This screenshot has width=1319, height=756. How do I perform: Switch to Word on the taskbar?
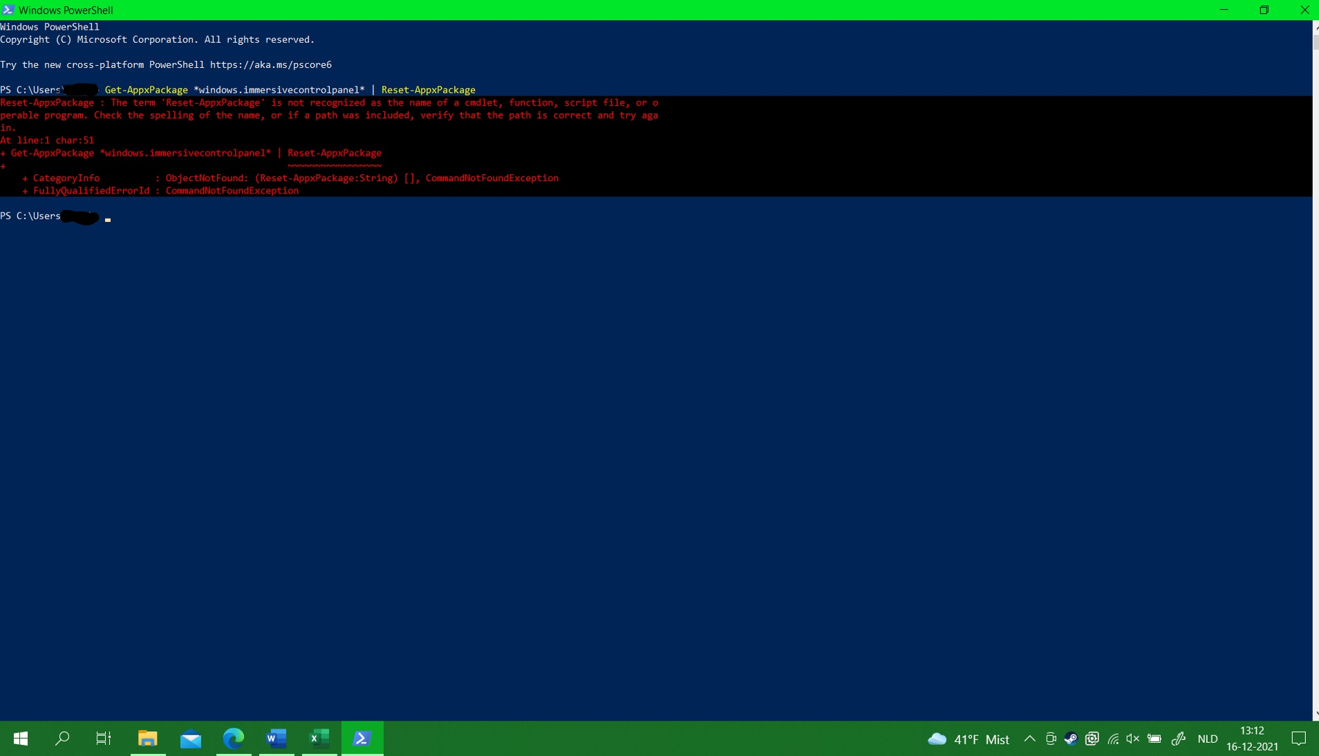coord(277,739)
